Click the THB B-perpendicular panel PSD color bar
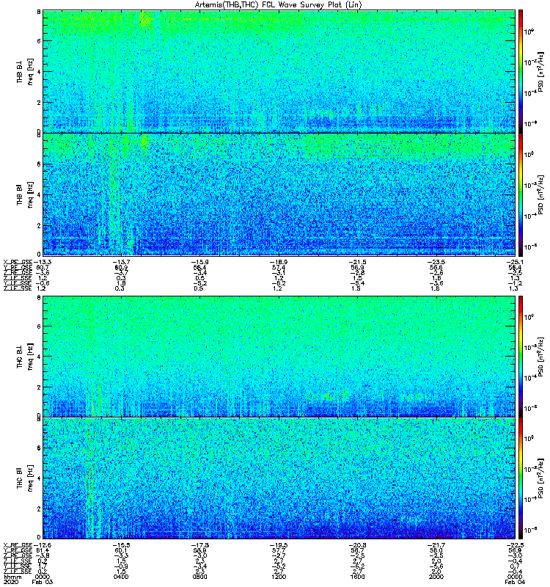The width and height of the screenshot is (550, 587). pos(521,71)
